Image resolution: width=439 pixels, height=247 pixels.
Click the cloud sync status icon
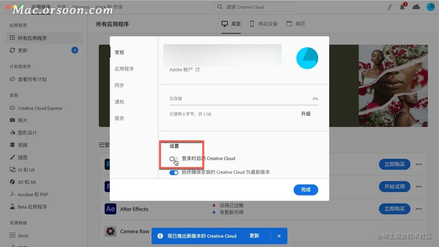(x=416, y=7)
